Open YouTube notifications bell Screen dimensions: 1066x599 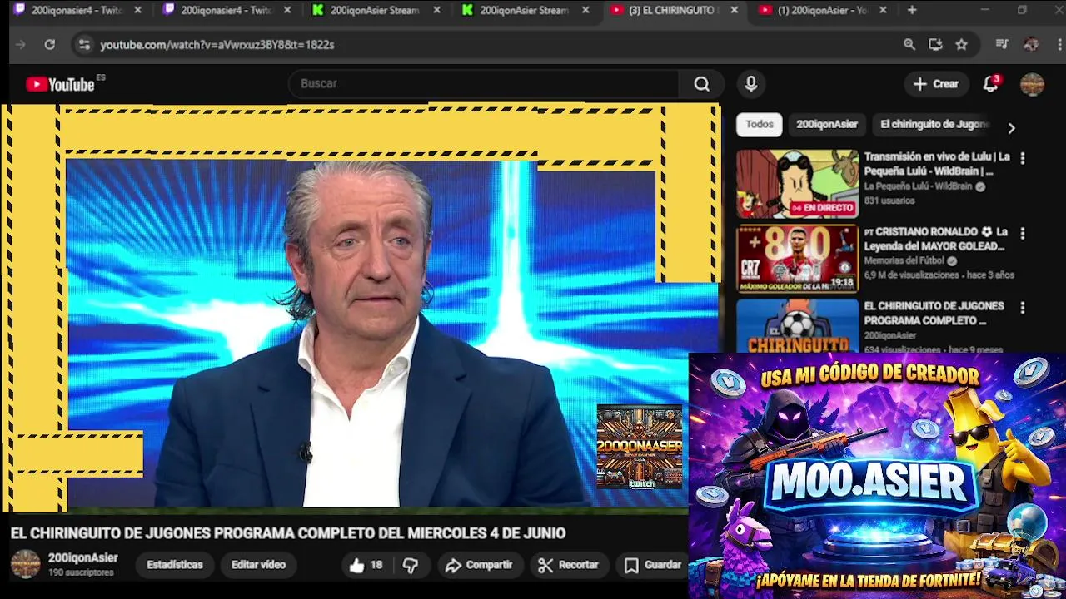click(990, 84)
